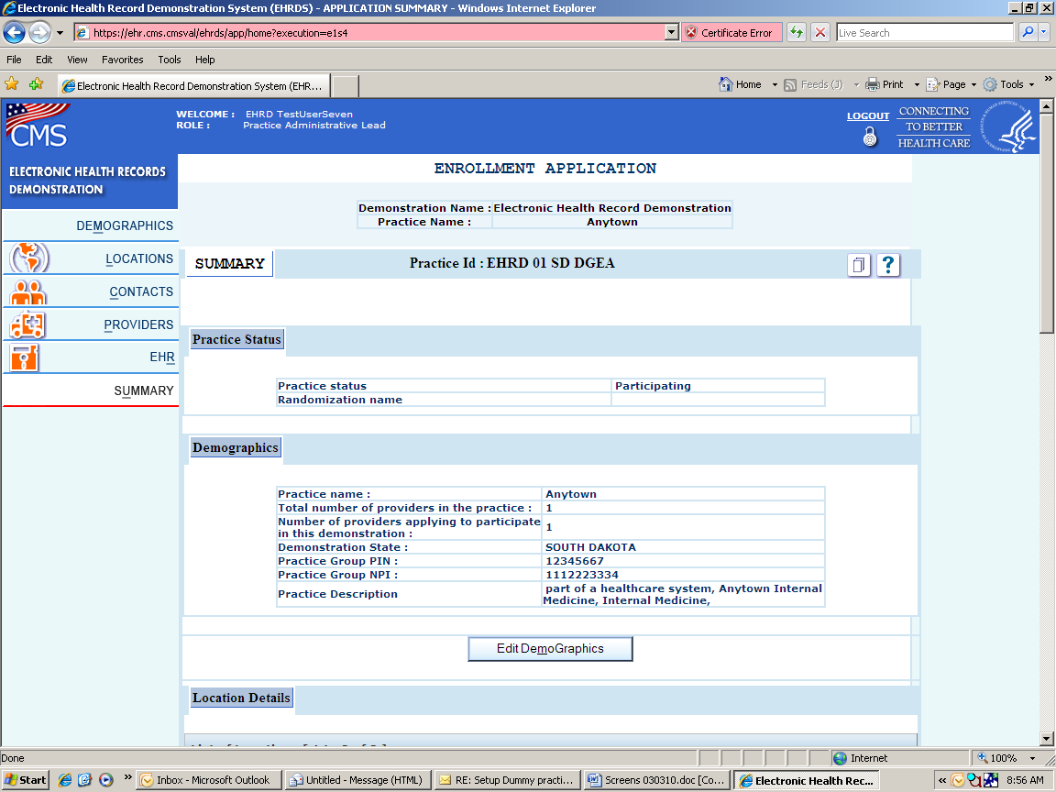The width and height of the screenshot is (1056, 792).
Task: Open recent pages dropdown beside Forward button
Action: pos(60,32)
